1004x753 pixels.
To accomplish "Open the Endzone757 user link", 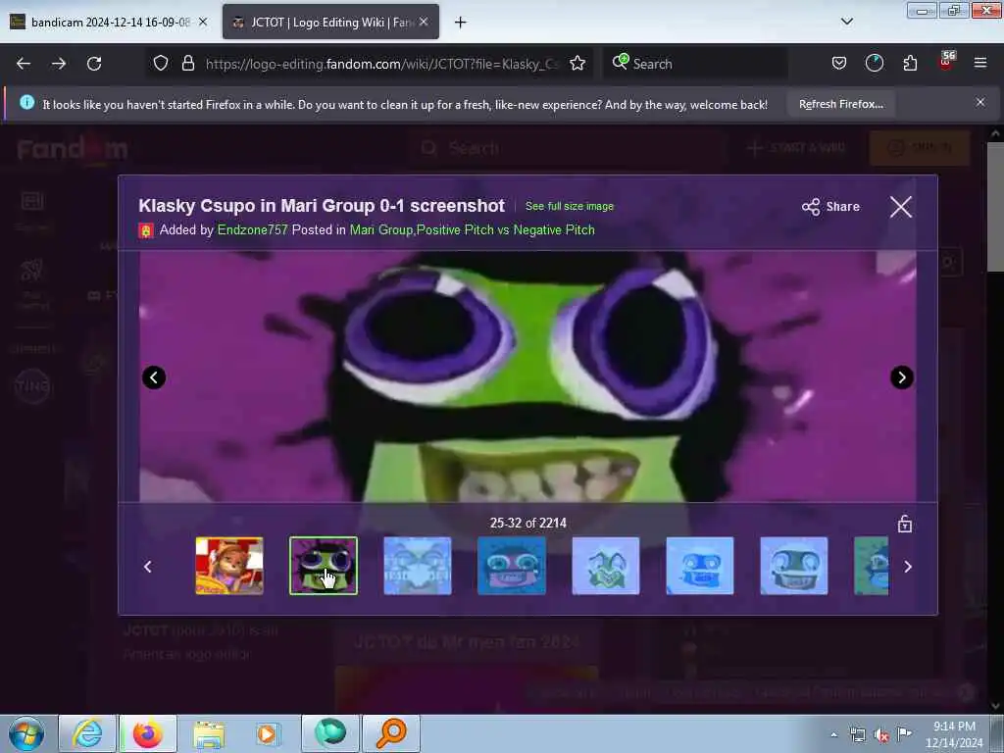I will click(x=253, y=229).
